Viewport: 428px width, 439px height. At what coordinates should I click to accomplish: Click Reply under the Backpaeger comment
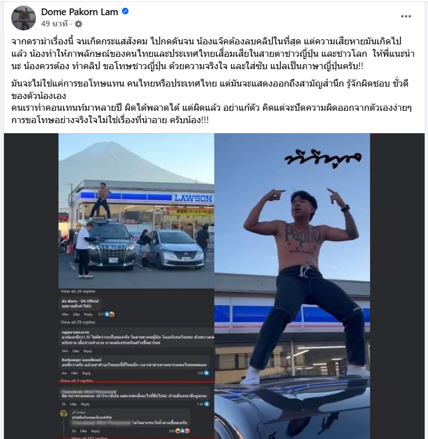click(x=87, y=373)
